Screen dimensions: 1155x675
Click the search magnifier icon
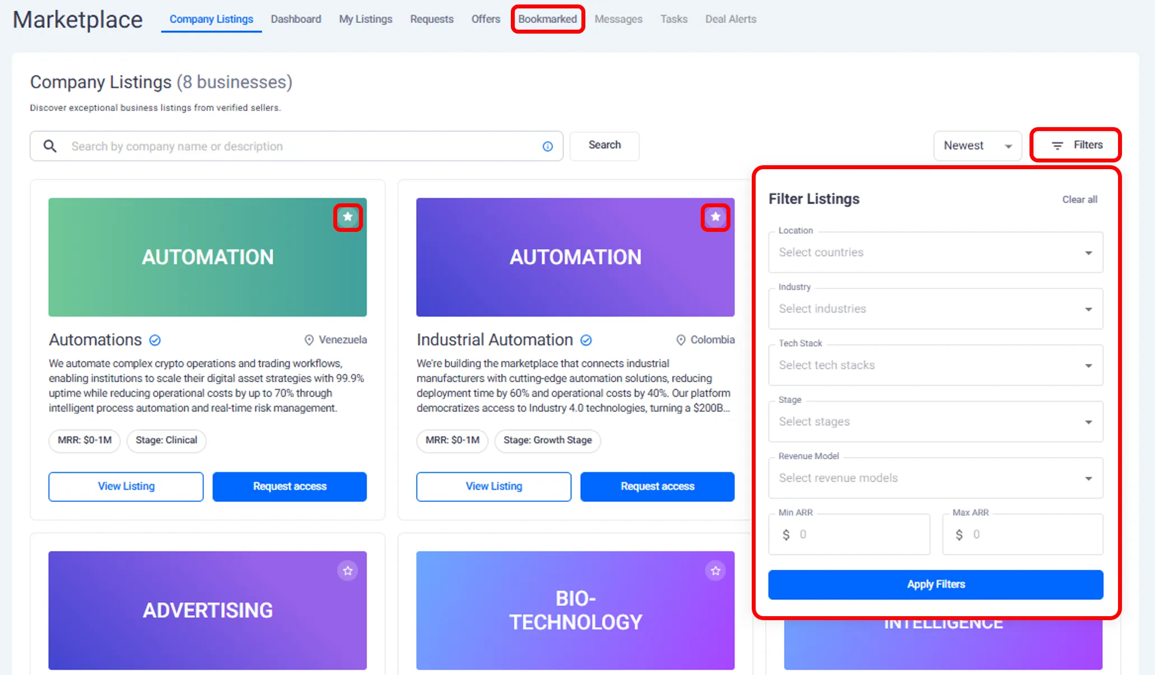[50, 146]
